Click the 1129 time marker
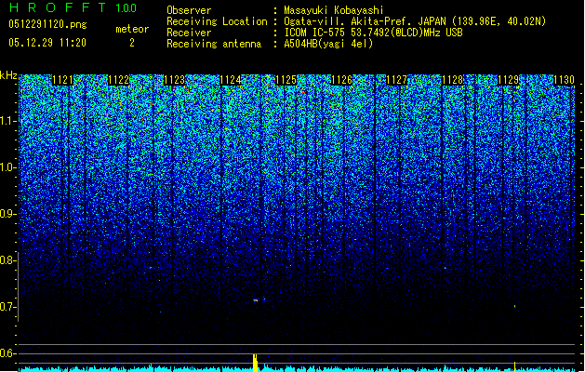Viewport: 585px width, 372px height. pos(509,80)
